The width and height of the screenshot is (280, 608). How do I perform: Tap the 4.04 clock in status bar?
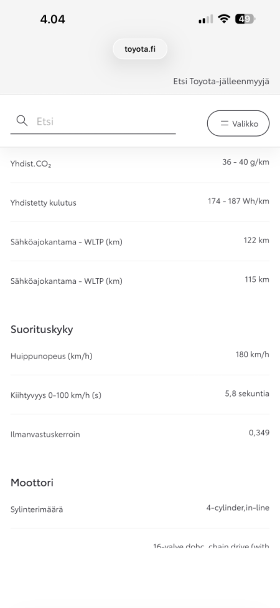(53, 19)
